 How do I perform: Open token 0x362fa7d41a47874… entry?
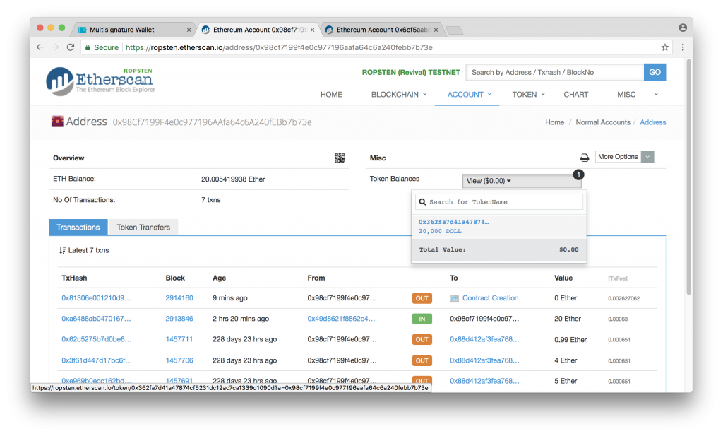(453, 222)
